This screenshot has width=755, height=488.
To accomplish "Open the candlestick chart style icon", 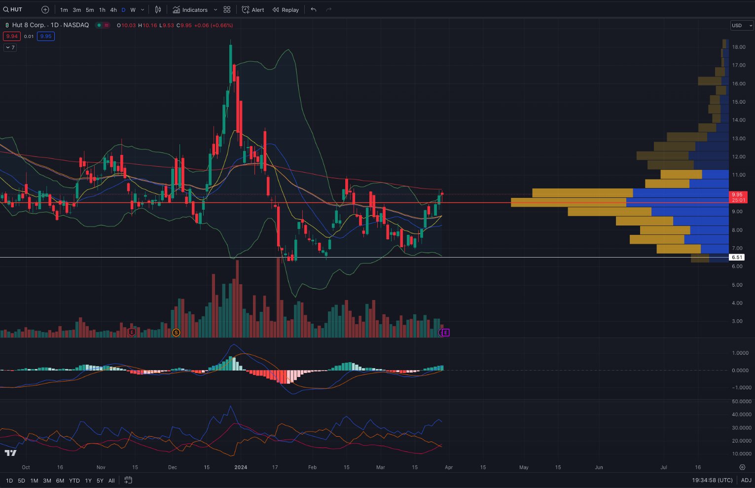I will click(x=158, y=9).
